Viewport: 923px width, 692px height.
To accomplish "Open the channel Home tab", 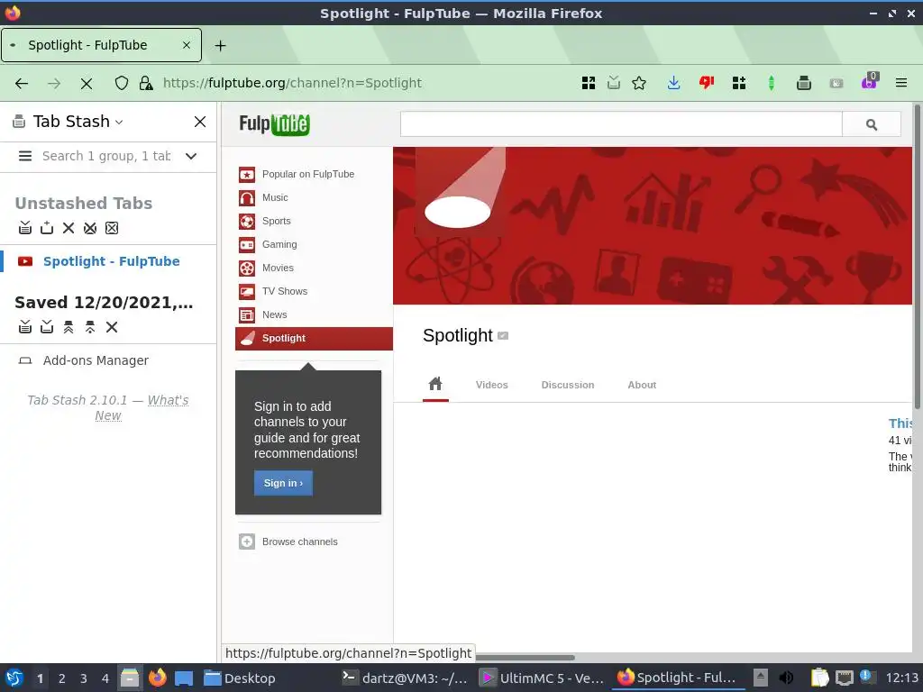I will [x=435, y=384].
